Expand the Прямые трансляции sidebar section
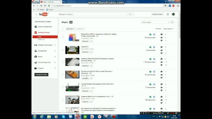The height and width of the screenshot is (119, 212). pos(55,45)
